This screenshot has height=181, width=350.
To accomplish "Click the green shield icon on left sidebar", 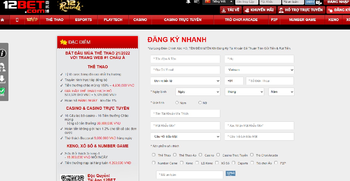I will click(x=2, y=91).
